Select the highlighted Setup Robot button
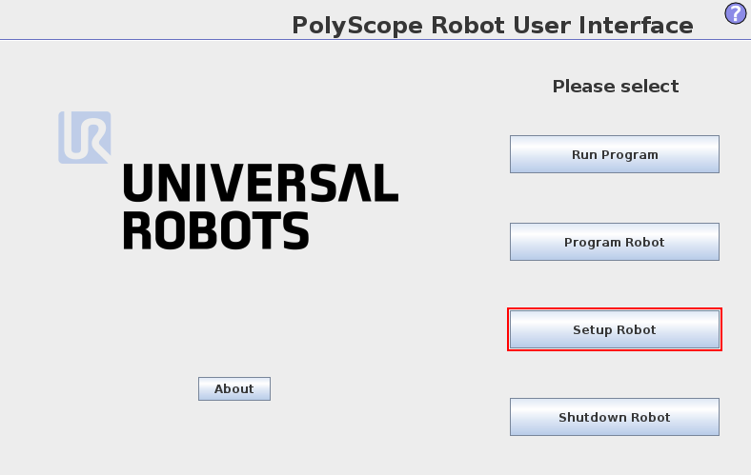The width and height of the screenshot is (751, 475). tap(614, 329)
